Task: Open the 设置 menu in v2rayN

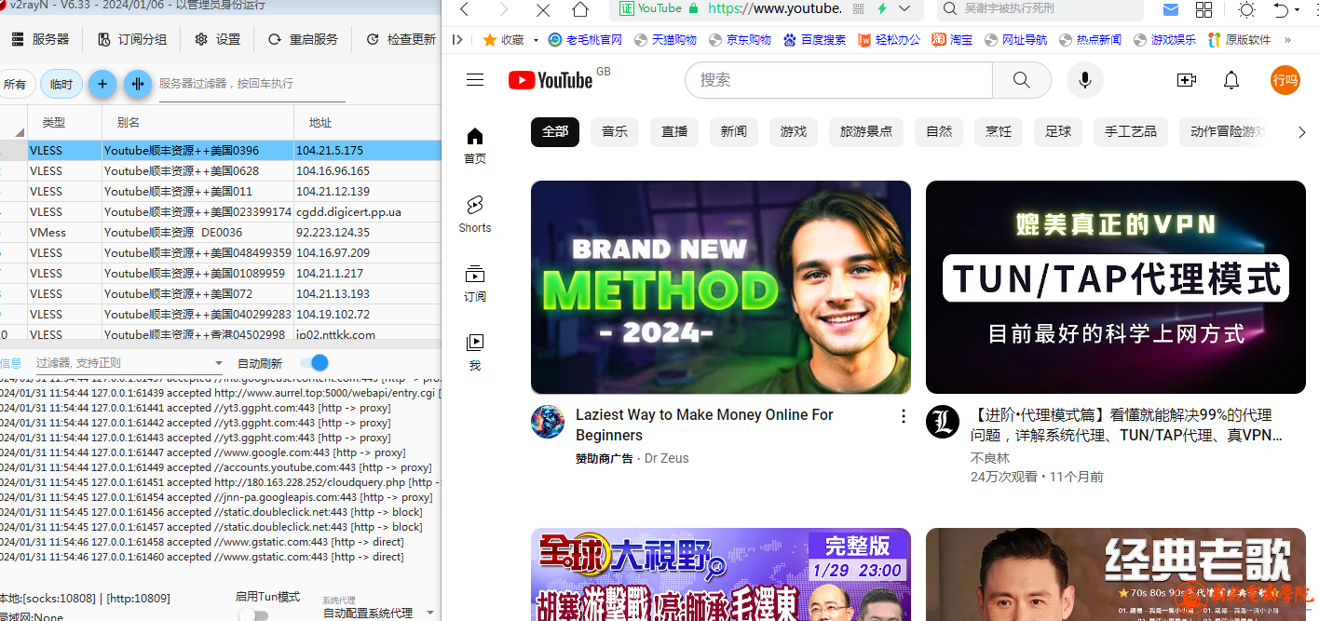Action: pos(218,39)
